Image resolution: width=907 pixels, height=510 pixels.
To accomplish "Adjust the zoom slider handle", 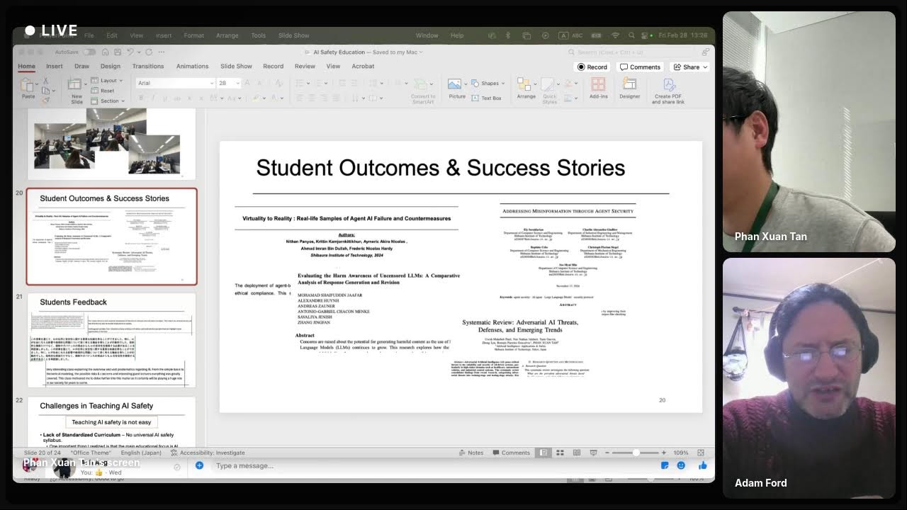I will coord(636,453).
